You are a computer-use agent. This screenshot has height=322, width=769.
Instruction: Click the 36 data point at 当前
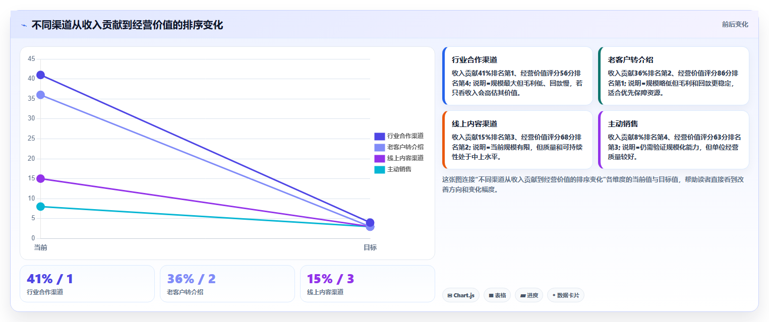click(40, 95)
